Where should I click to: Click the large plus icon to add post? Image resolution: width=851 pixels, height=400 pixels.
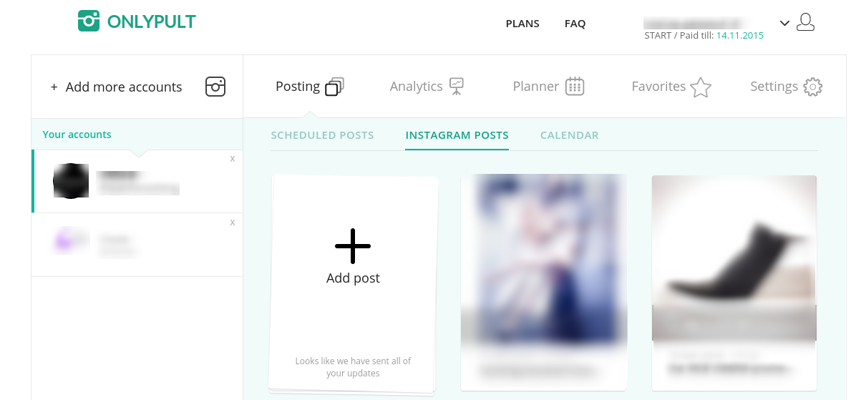pos(353,245)
